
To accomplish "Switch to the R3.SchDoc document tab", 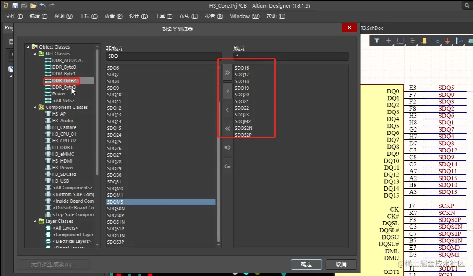I will (x=372, y=28).
